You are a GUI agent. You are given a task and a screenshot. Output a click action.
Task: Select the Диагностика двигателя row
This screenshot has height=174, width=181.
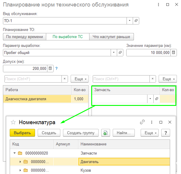(37, 99)
